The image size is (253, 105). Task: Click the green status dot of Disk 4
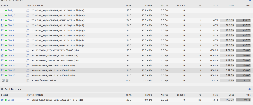(x=6, y=35)
